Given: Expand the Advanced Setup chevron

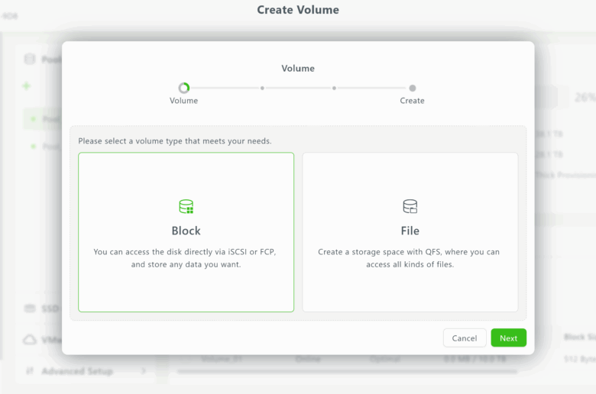Looking at the screenshot, I should 143,371.
